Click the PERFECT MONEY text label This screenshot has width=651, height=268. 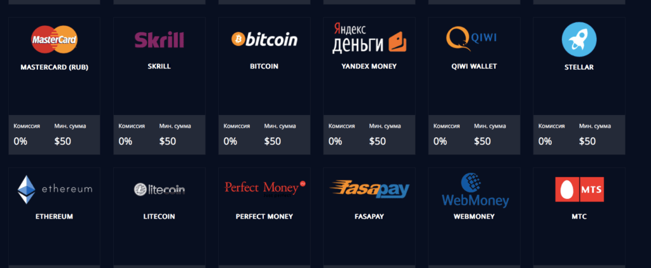[264, 217]
